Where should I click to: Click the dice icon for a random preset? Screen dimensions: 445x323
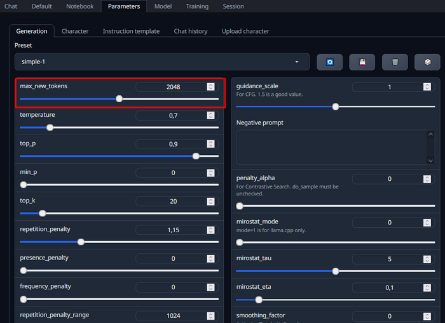tap(427, 62)
